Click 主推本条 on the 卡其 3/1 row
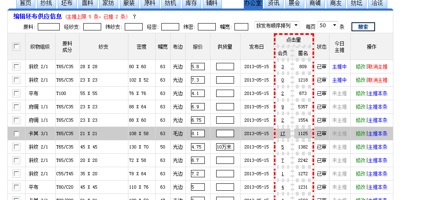The image size is (423, 200). (x=377, y=133)
